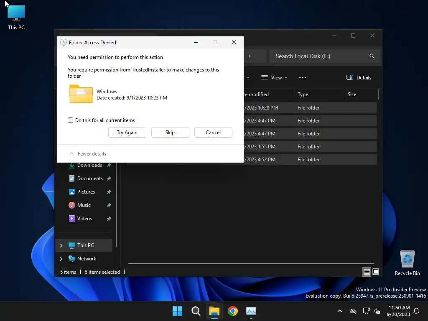Open the View dropdown in Explorer
Viewport: 428px width, 321px height.
coord(274,77)
